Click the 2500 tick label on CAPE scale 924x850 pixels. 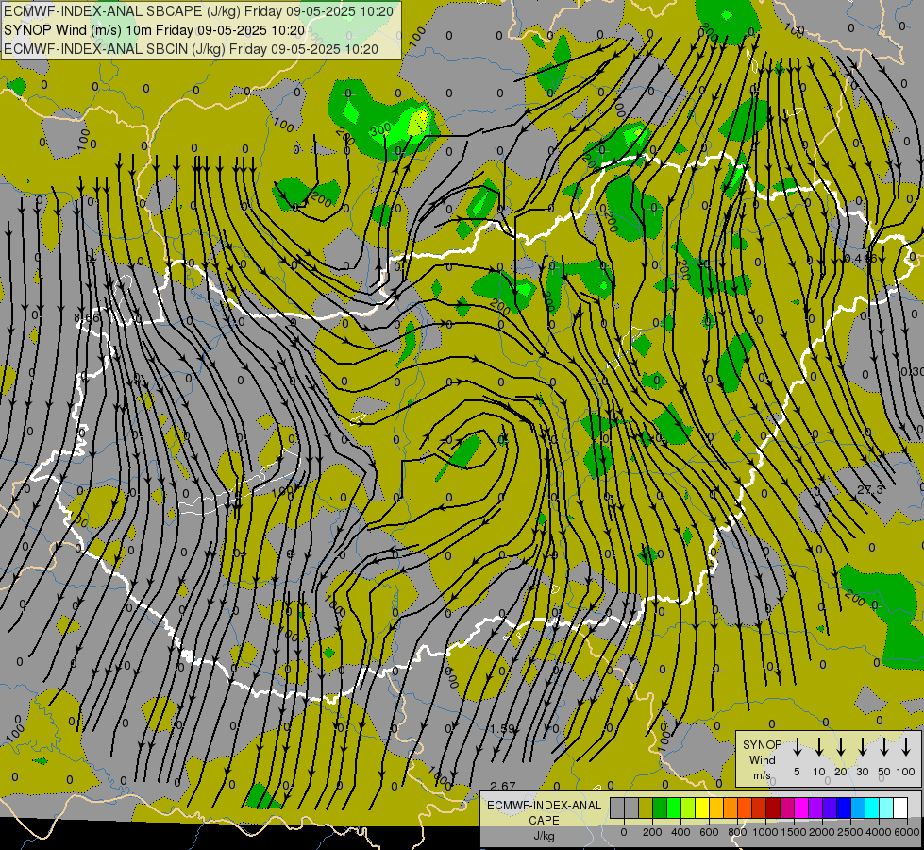(850, 832)
